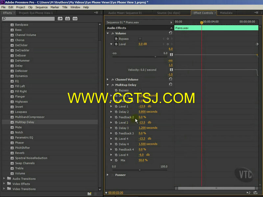263x197 pixels.
Task: Filter by YUV effects icon
Action: click(x=75, y=19)
